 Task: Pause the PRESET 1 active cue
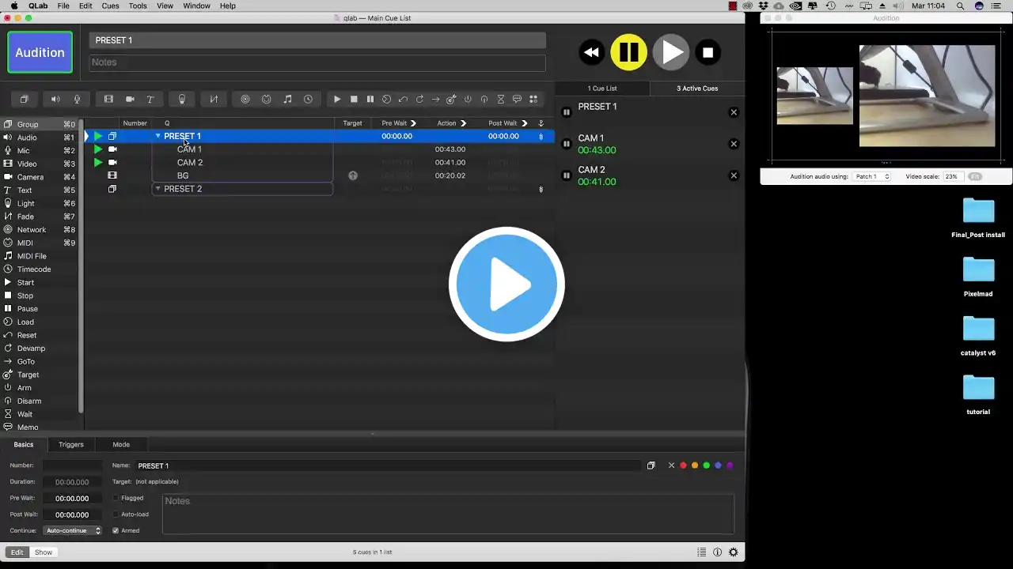[x=566, y=112]
